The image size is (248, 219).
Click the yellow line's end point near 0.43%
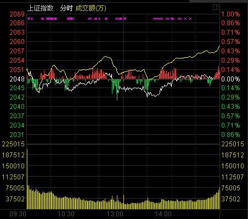click(x=219, y=46)
